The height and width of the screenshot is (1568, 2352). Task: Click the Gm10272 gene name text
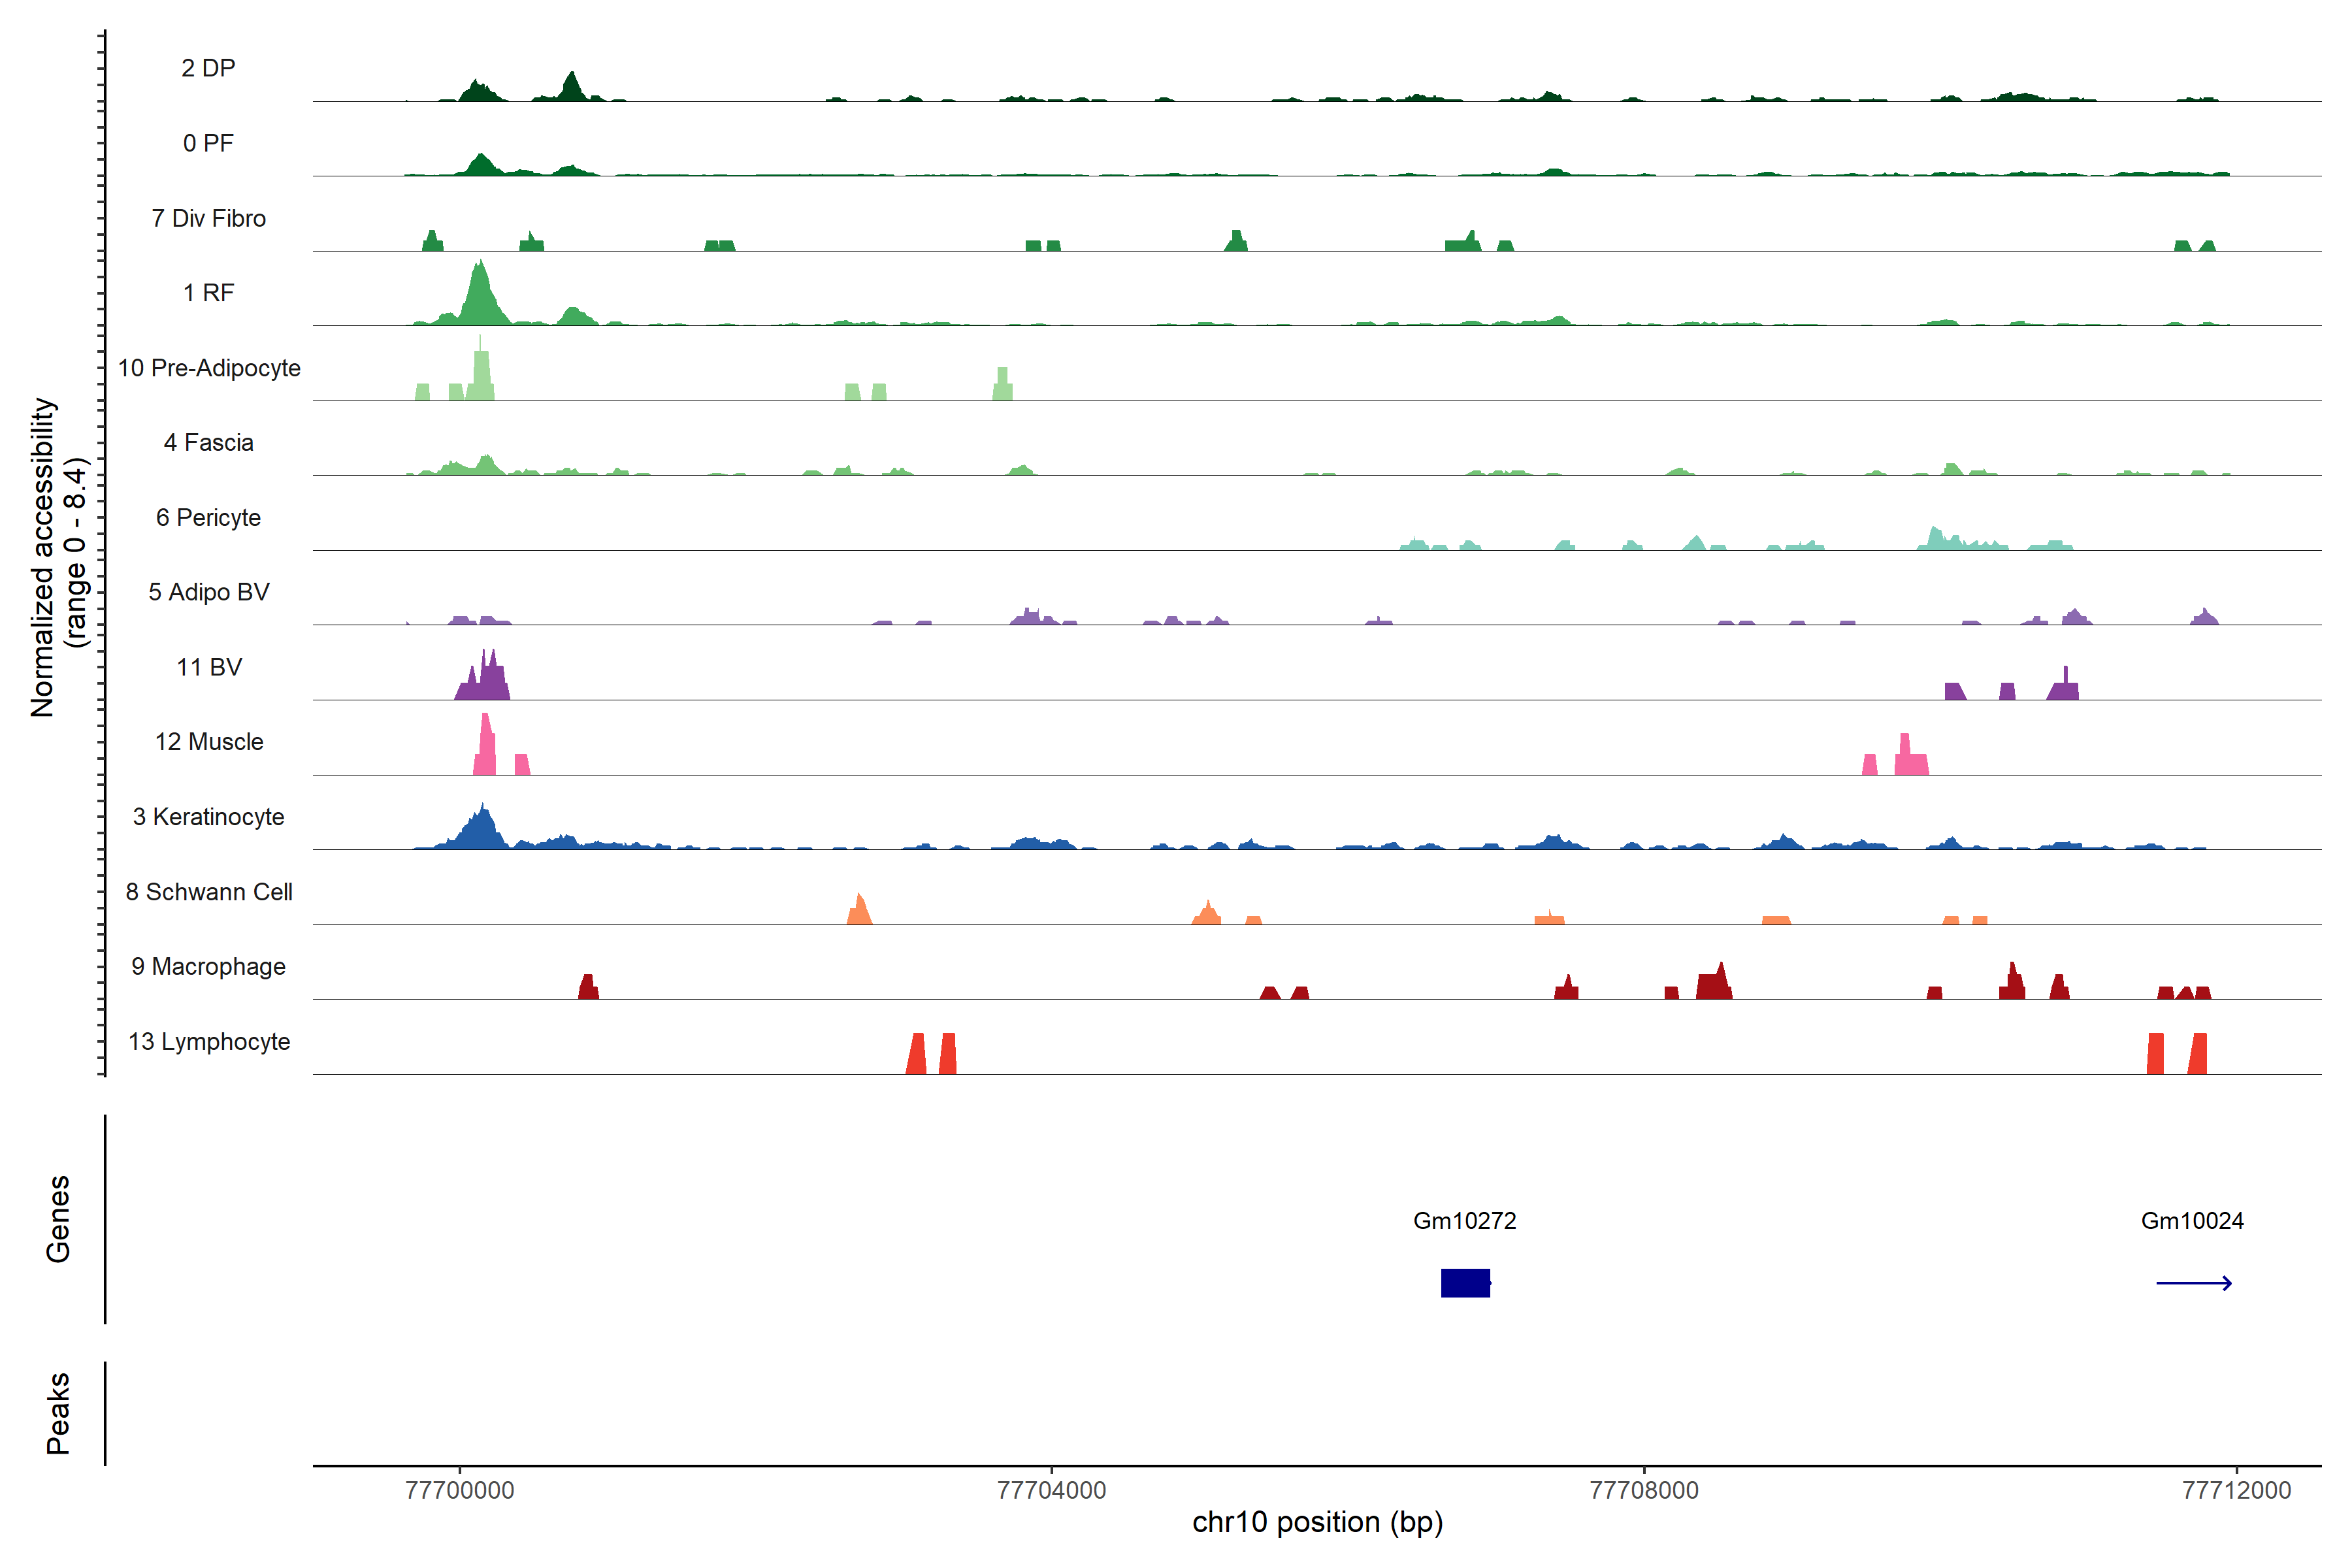pos(1464,1221)
